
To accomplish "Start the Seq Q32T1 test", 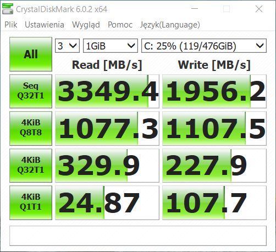I will coord(31,91).
